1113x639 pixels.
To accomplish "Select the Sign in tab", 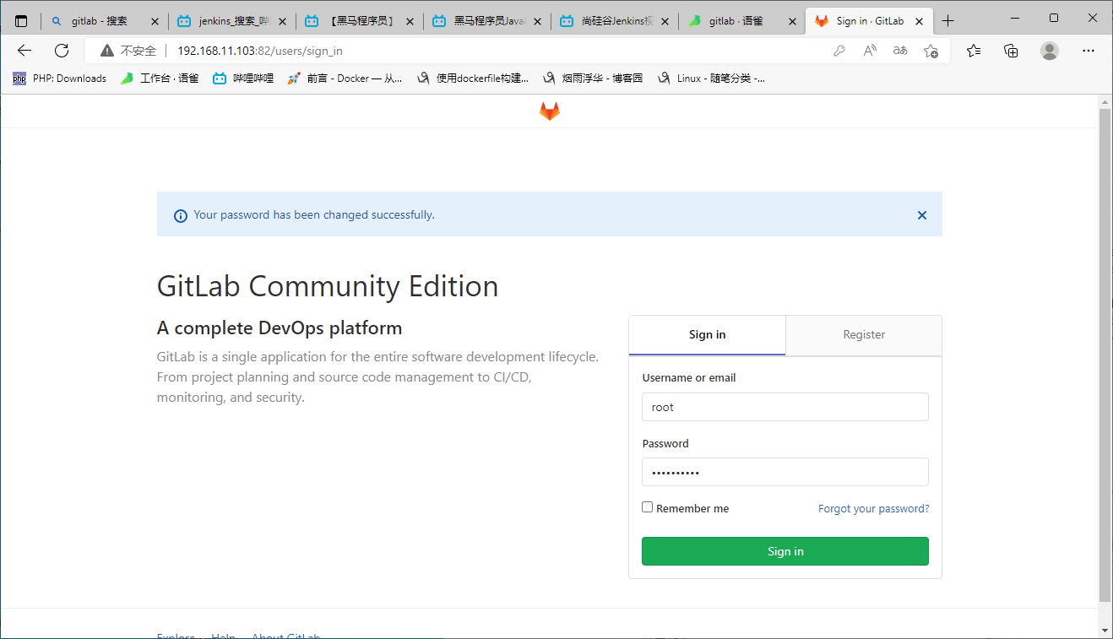I will pos(707,335).
